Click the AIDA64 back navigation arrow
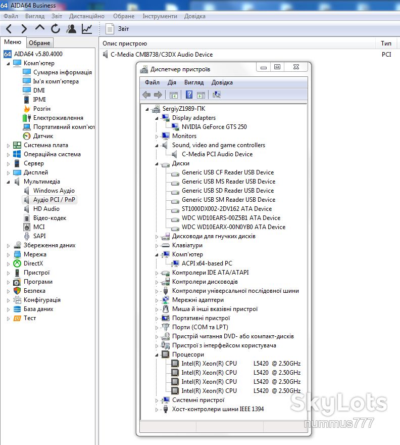 tap(9, 29)
